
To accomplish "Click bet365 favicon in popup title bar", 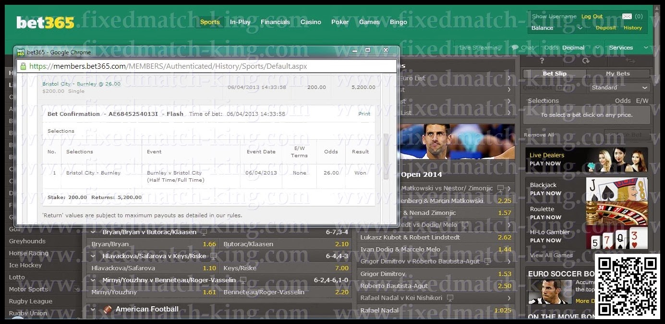I will (x=21, y=52).
